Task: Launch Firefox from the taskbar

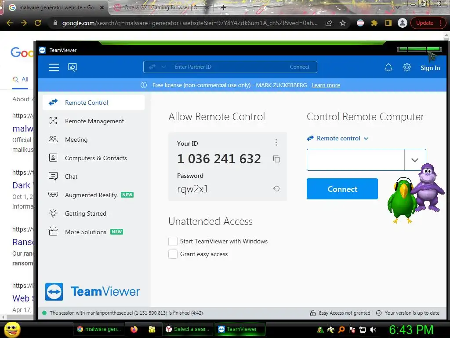Action: 134,329
